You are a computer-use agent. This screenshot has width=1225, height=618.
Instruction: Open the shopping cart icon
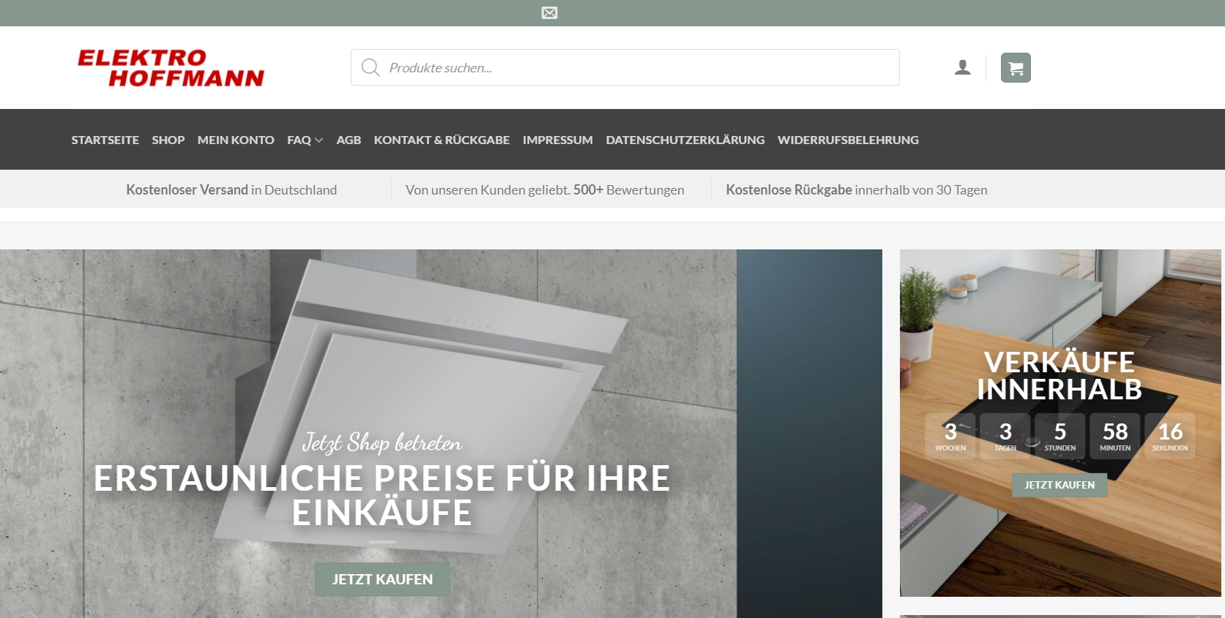point(1016,68)
